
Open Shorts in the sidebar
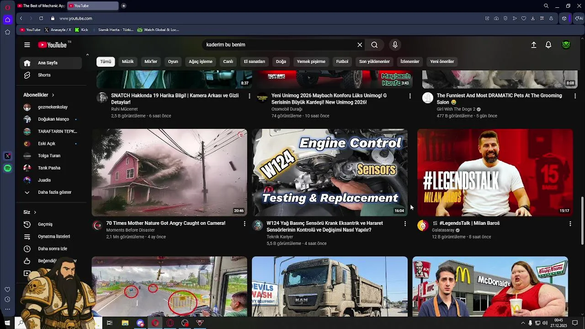(51, 75)
